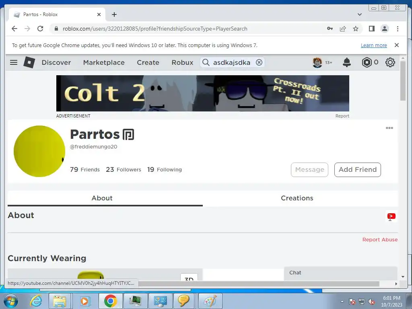Report the advertisement

click(x=342, y=116)
